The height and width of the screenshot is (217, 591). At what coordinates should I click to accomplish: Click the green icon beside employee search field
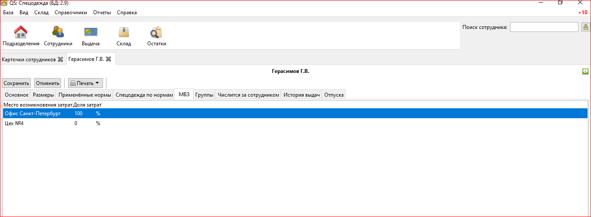pyautogui.click(x=586, y=27)
